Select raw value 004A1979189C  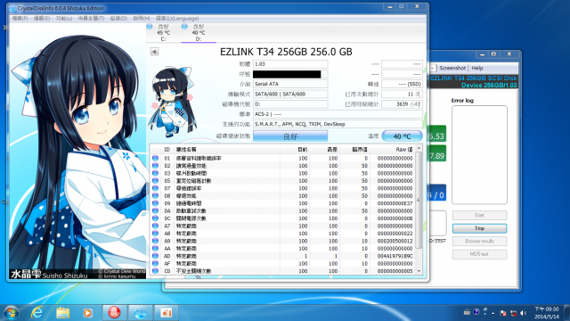click(x=395, y=256)
